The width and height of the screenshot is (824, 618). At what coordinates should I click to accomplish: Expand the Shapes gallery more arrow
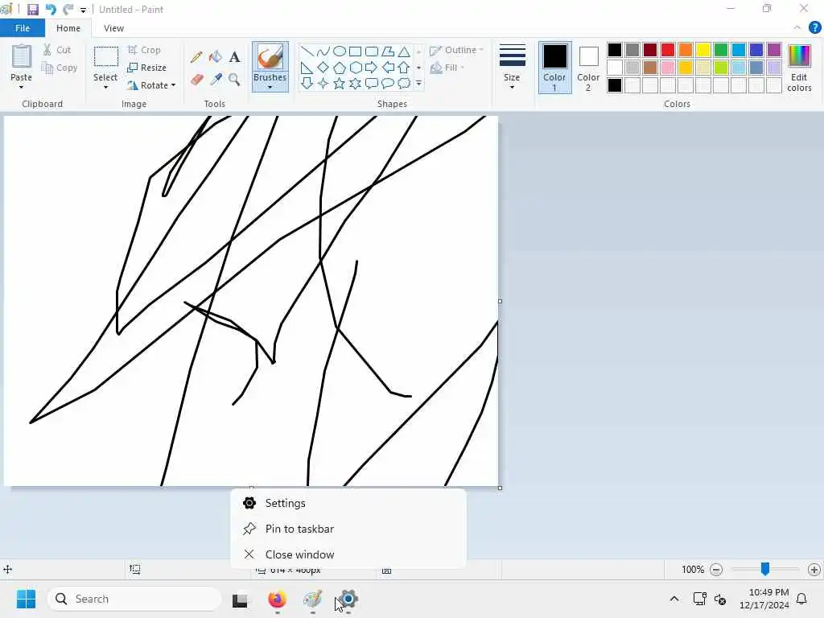(x=418, y=84)
